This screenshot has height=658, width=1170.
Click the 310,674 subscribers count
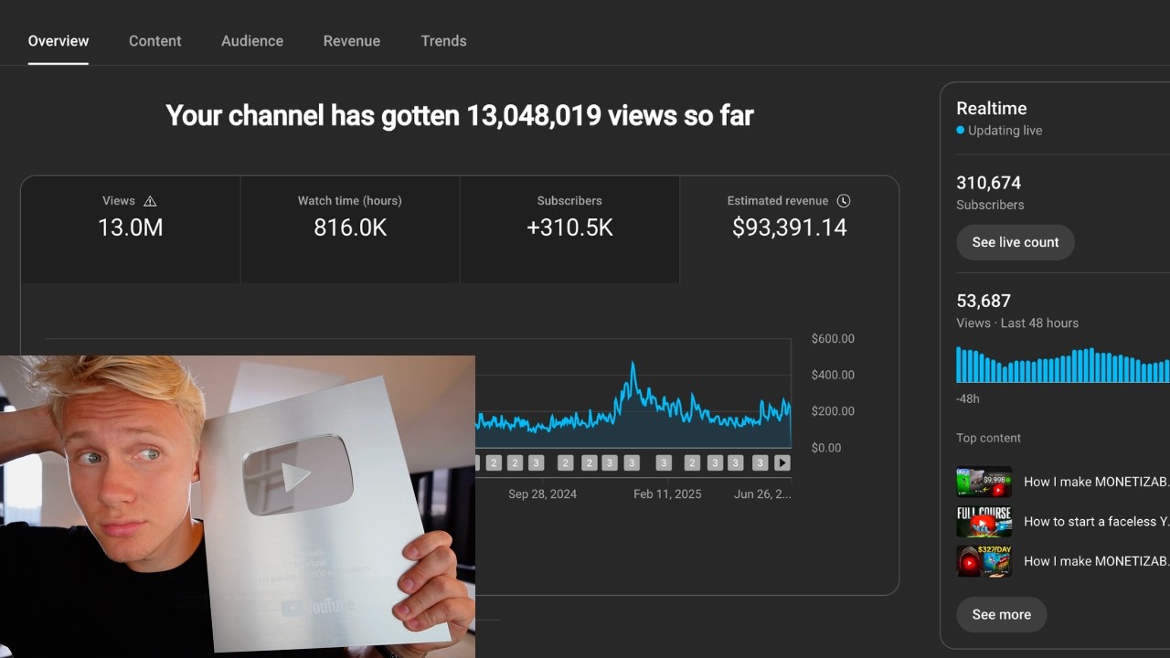(989, 183)
